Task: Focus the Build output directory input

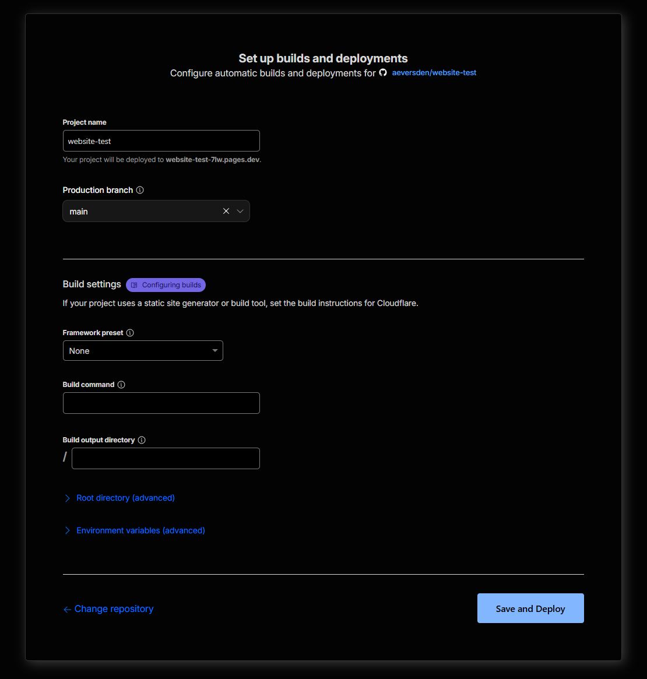Action: (x=166, y=458)
